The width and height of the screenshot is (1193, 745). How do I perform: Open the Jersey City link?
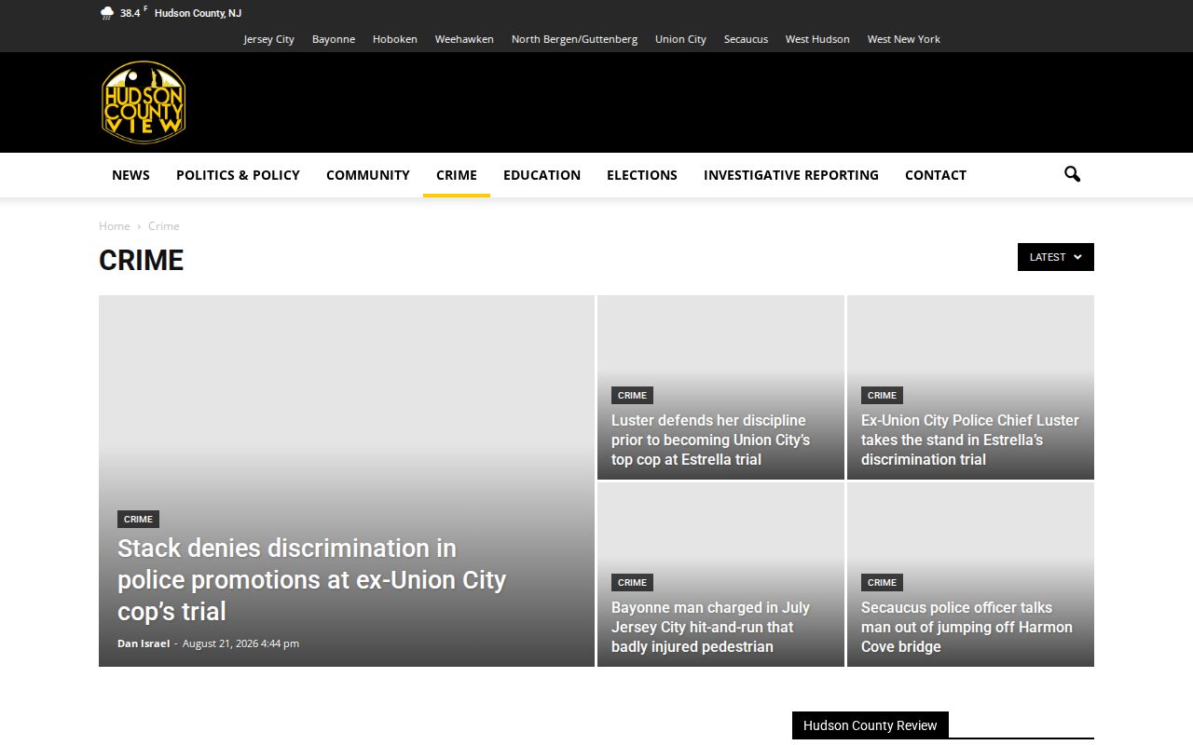point(269,39)
